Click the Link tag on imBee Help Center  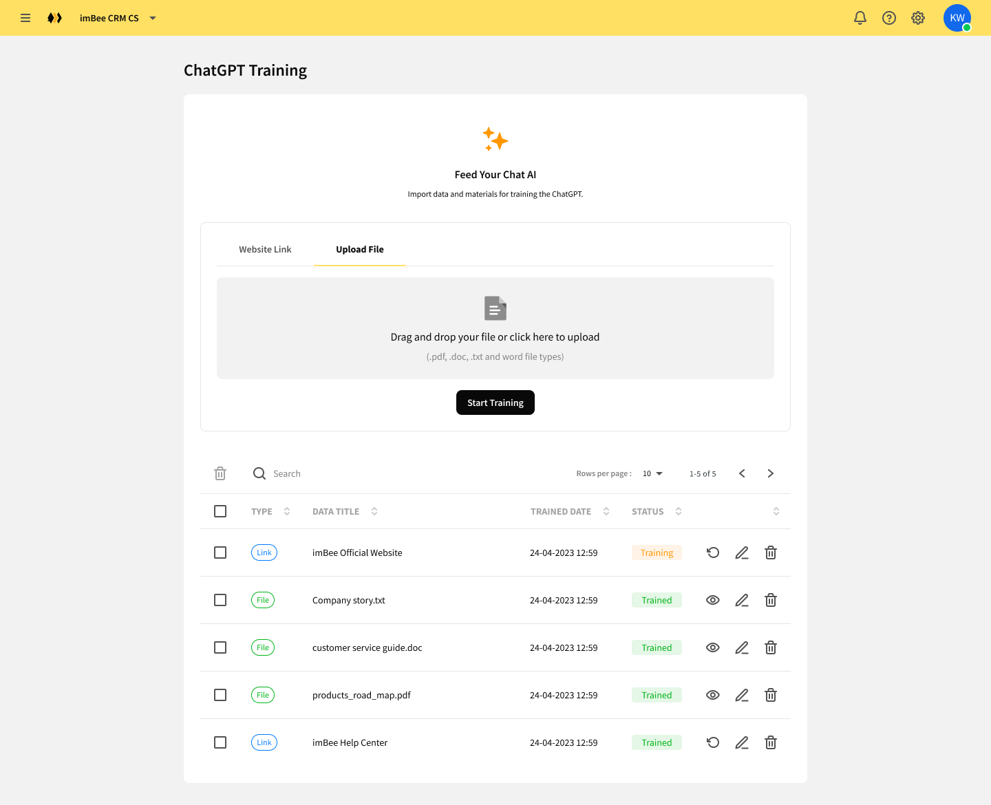pos(264,742)
